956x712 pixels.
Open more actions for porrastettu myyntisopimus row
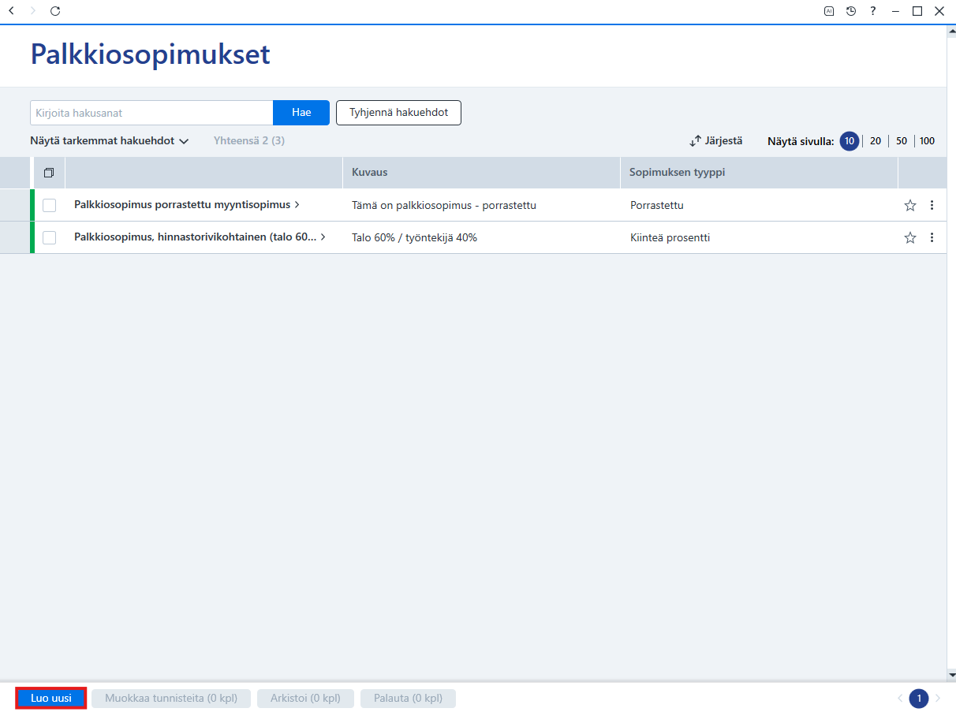pos(932,205)
